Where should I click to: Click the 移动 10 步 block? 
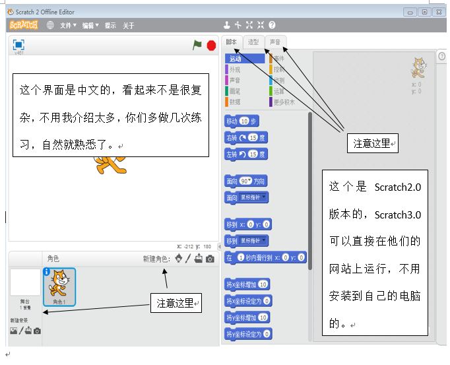tap(241, 121)
